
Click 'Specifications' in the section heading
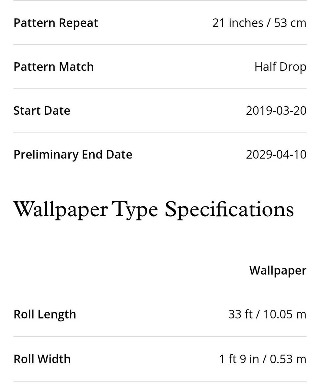229,209
